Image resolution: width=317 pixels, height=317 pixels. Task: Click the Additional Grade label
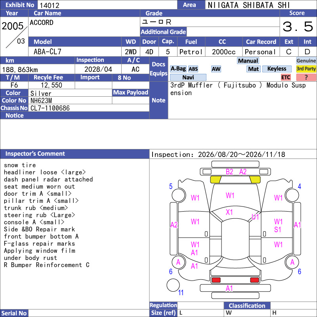(x=163, y=32)
